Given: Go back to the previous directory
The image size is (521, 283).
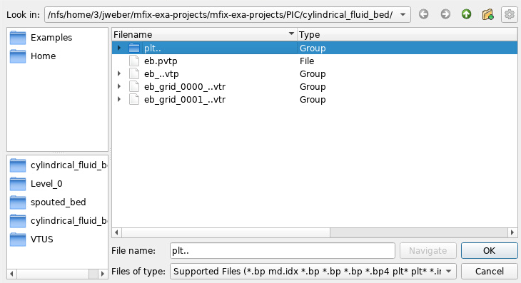Looking at the screenshot, I should pyautogui.click(x=423, y=14).
